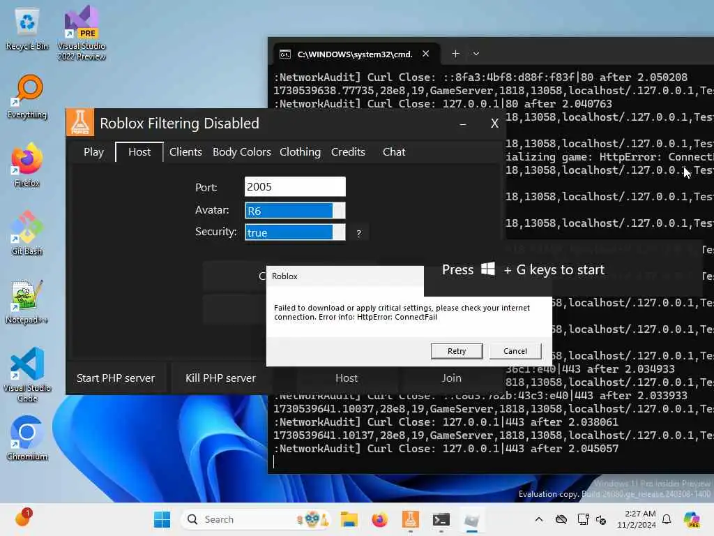Open Visual Studio 2022 Preview desktop icon
Viewport: 714px width, 536px height.
coord(82,33)
